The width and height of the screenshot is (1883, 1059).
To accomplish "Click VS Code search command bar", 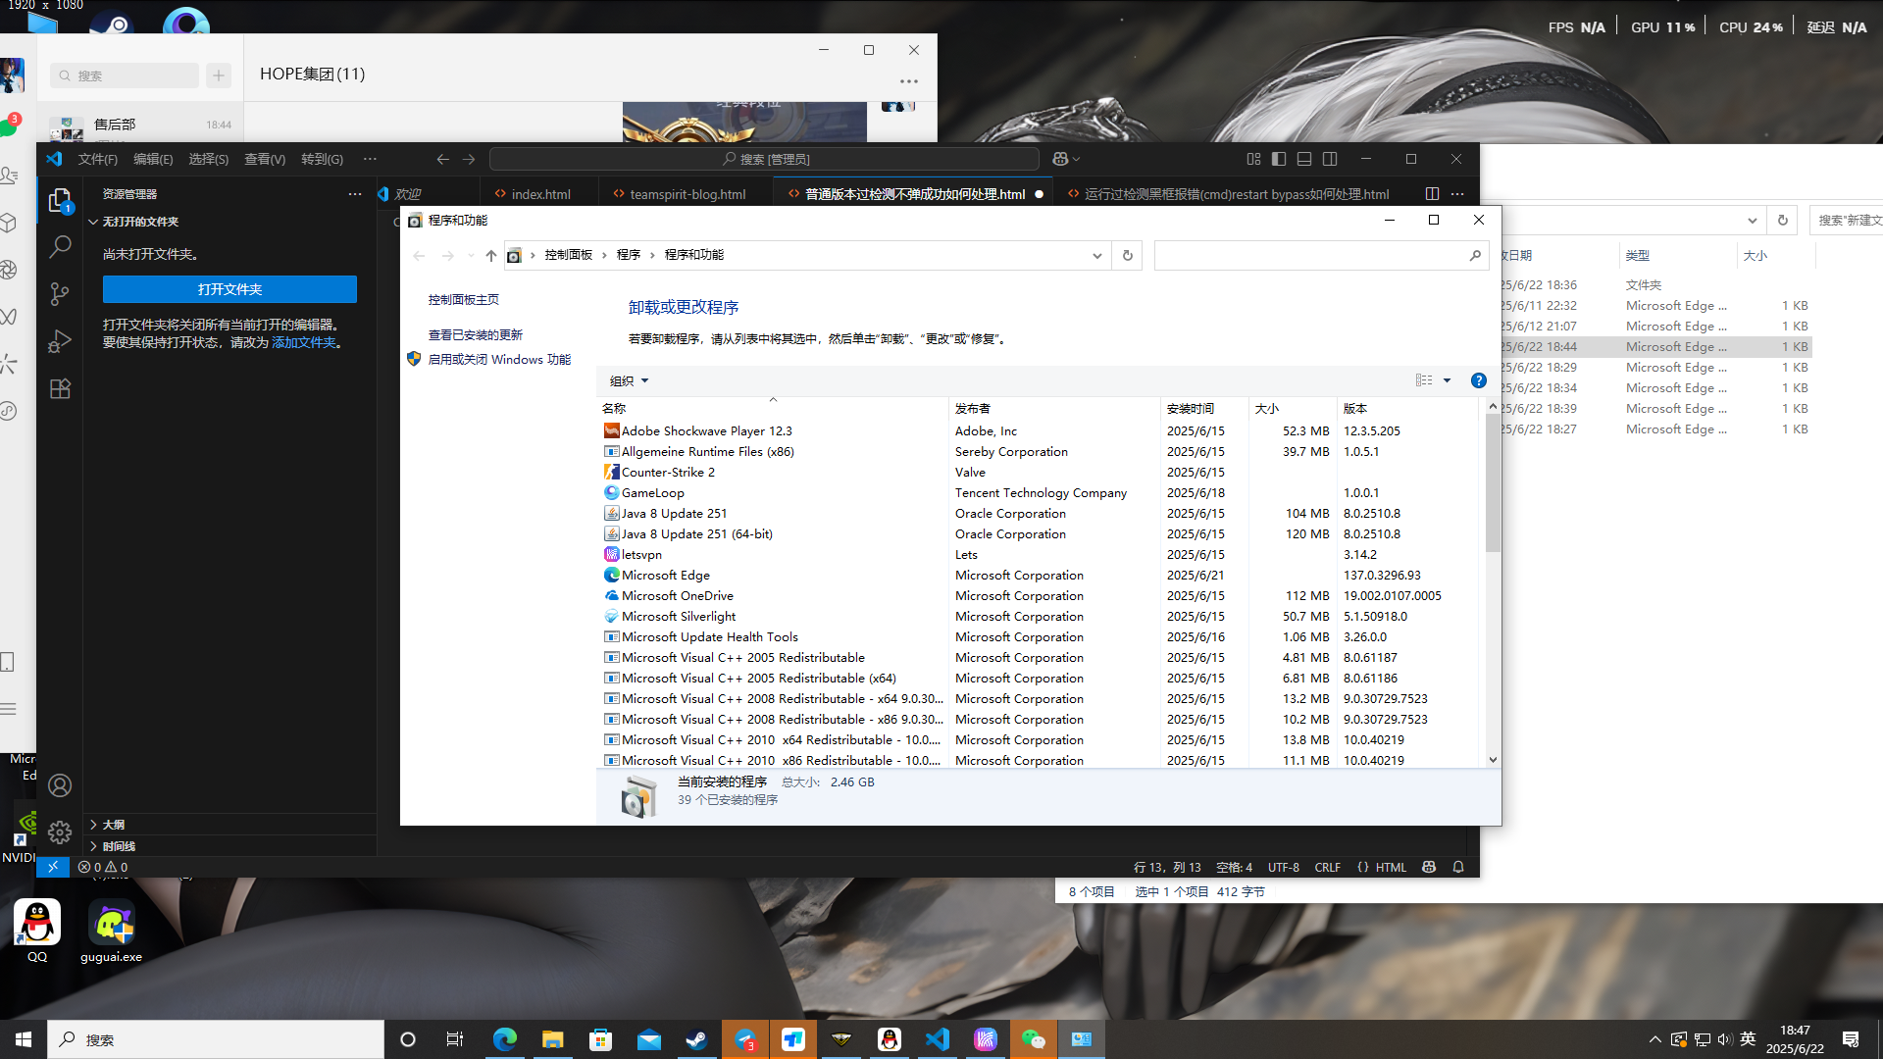I will (x=765, y=159).
